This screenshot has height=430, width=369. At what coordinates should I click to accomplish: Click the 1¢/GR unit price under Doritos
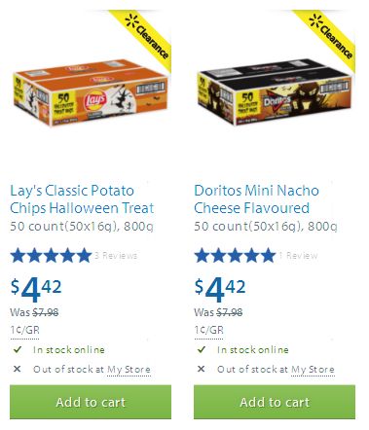208,330
